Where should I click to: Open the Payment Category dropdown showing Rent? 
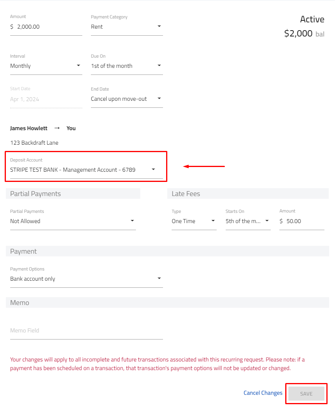[127, 27]
